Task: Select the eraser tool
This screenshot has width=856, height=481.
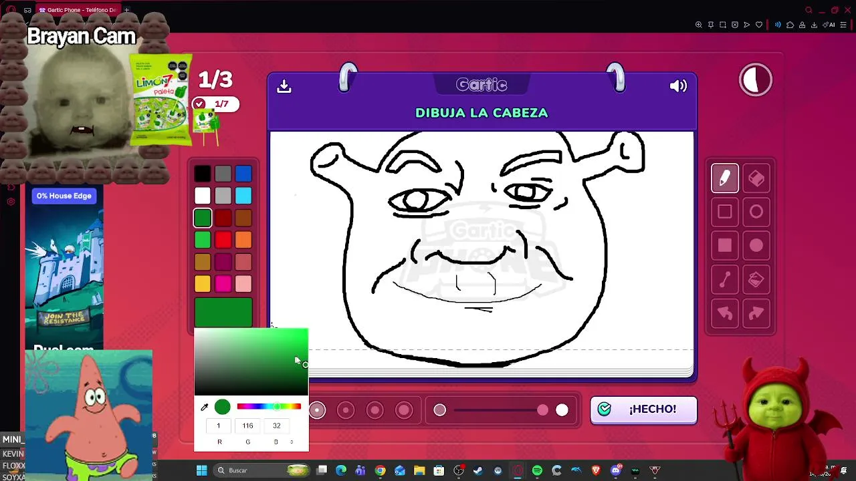Action: coord(756,178)
